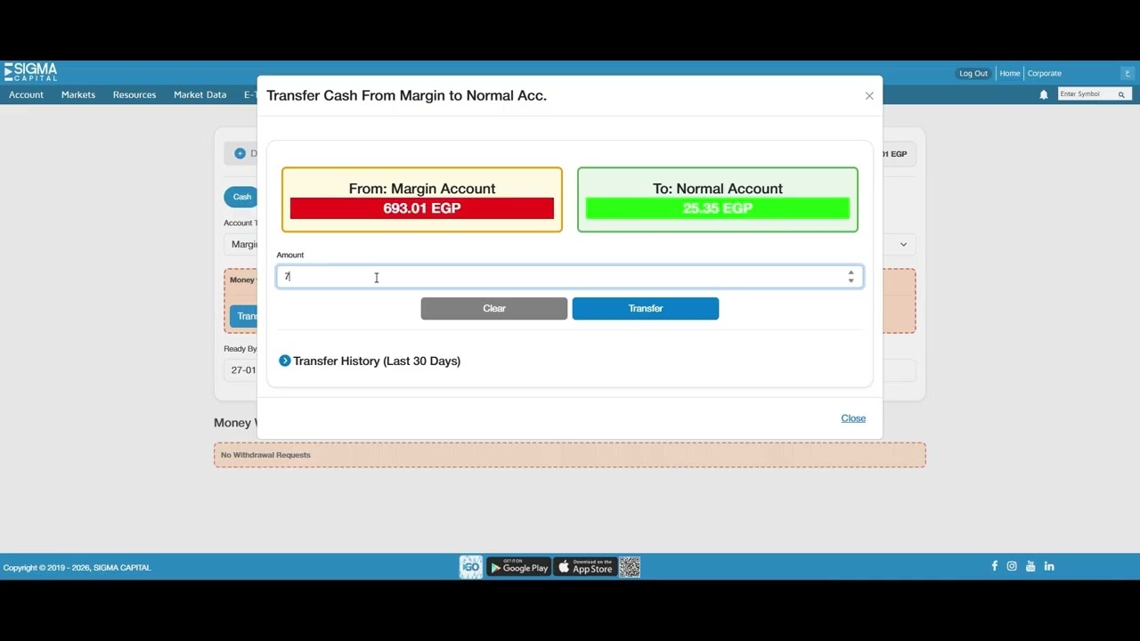Click the Amount input field
The width and height of the screenshot is (1140, 641).
570,277
